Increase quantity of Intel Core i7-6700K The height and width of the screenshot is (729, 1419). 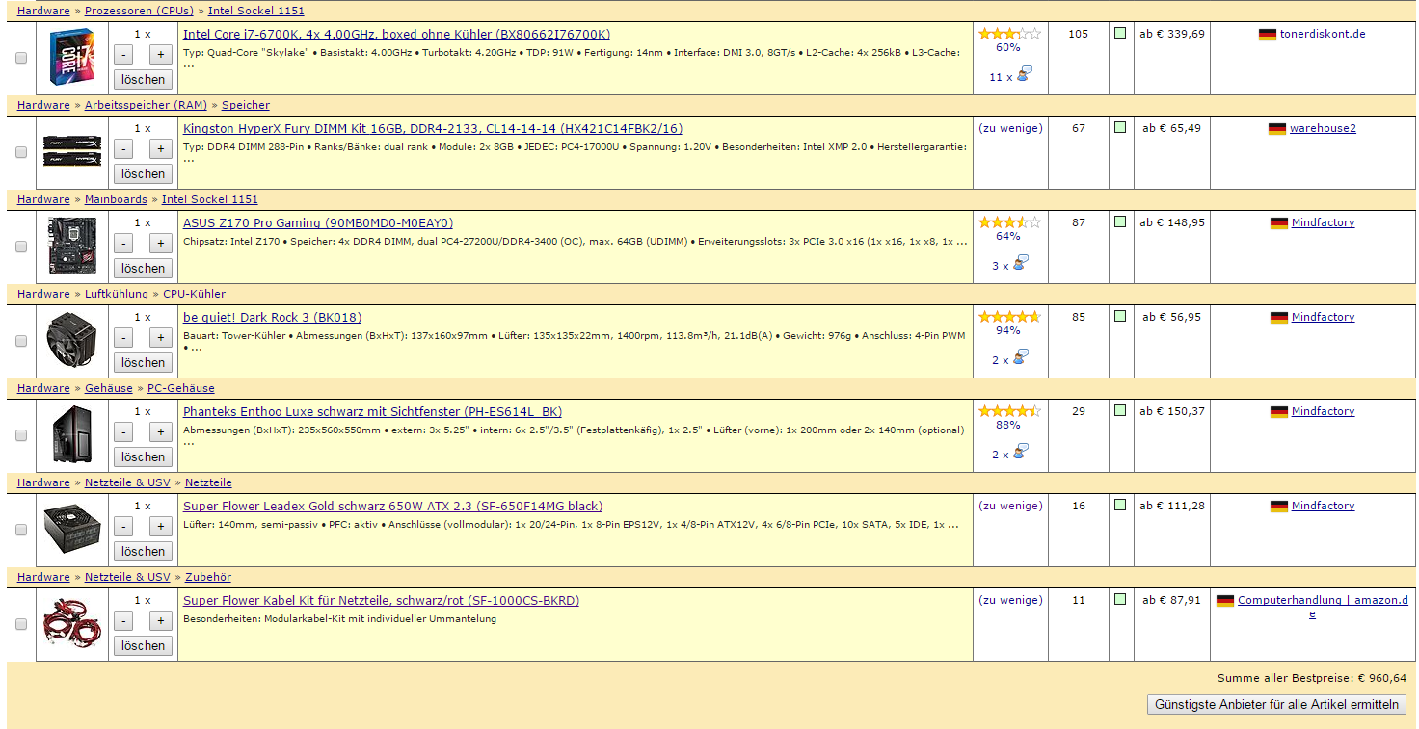(161, 55)
